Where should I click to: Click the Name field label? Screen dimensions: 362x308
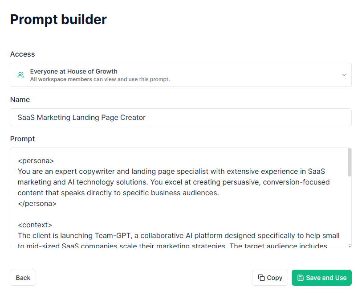tap(20, 99)
